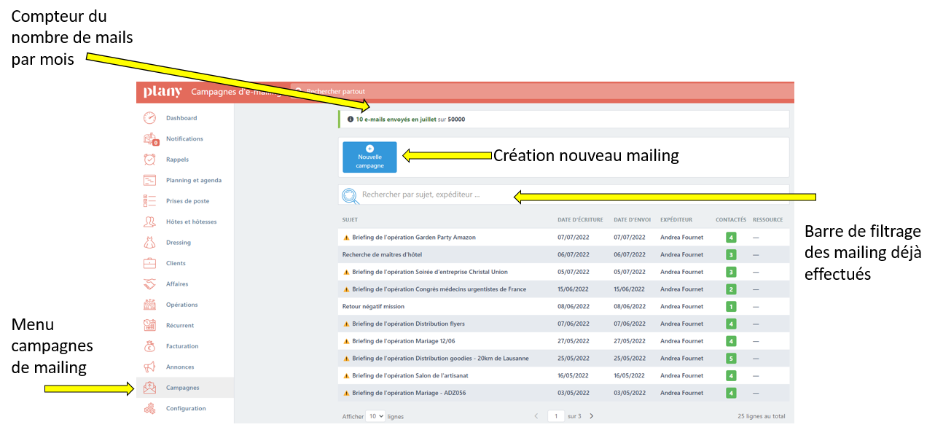Image resolution: width=935 pixels, height=446 pixels.
Task: Open the Annonces megaphone icon
Action: tap(149, 367)
